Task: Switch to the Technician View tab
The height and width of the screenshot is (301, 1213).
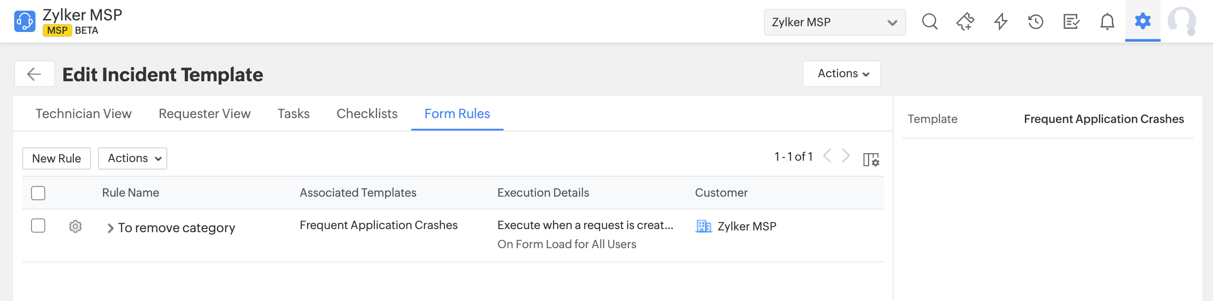Action: (x=83, y=114)
